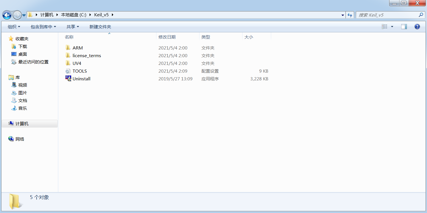Select the license_terms file name
The height and width of the screenshot is (213, 427).
pos(87,56)
